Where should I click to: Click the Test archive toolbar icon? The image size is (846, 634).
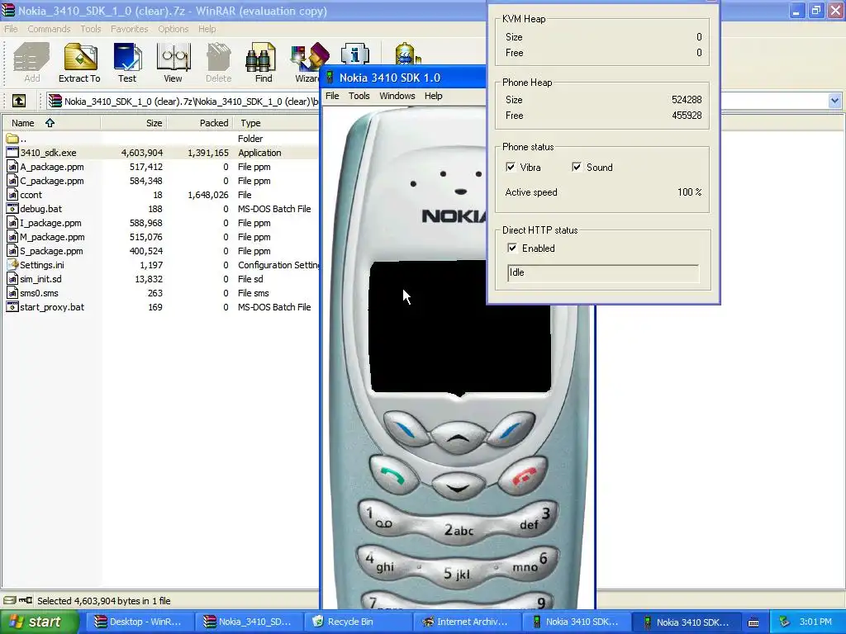127,62
